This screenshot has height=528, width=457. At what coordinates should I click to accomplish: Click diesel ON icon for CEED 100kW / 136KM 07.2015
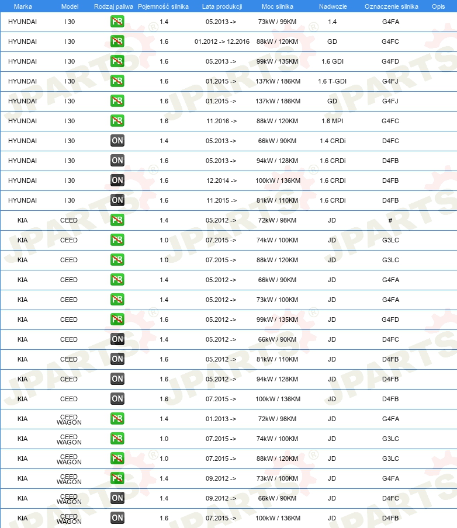(x=117, y=399)
